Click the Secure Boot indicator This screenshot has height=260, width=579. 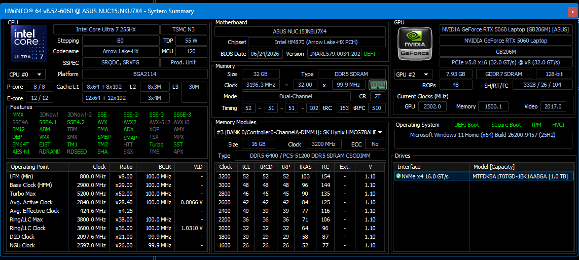[506, 125]
